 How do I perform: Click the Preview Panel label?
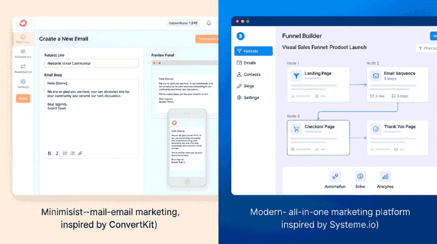(163, 55)
